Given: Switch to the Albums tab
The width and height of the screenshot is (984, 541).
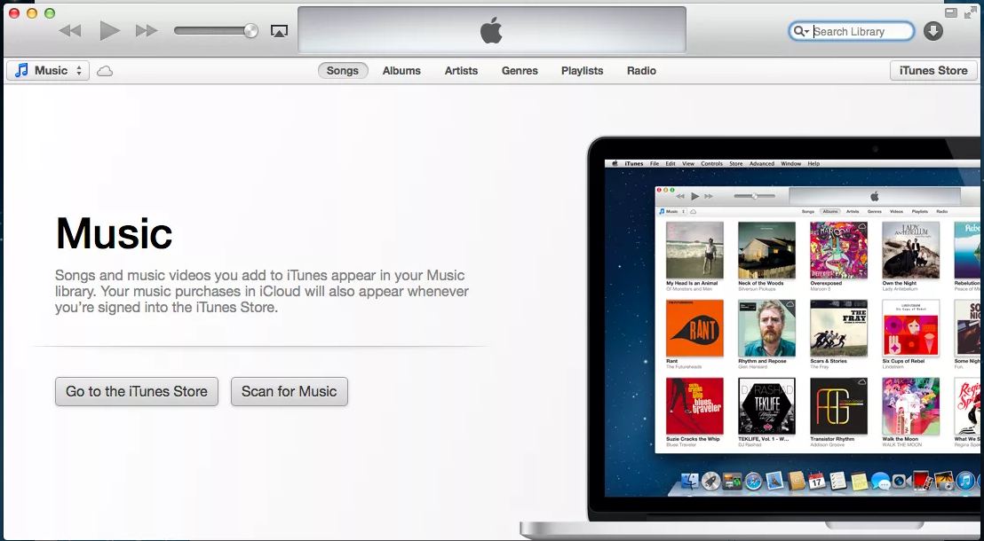Looking at the screenshot, I should pos(401,71).
